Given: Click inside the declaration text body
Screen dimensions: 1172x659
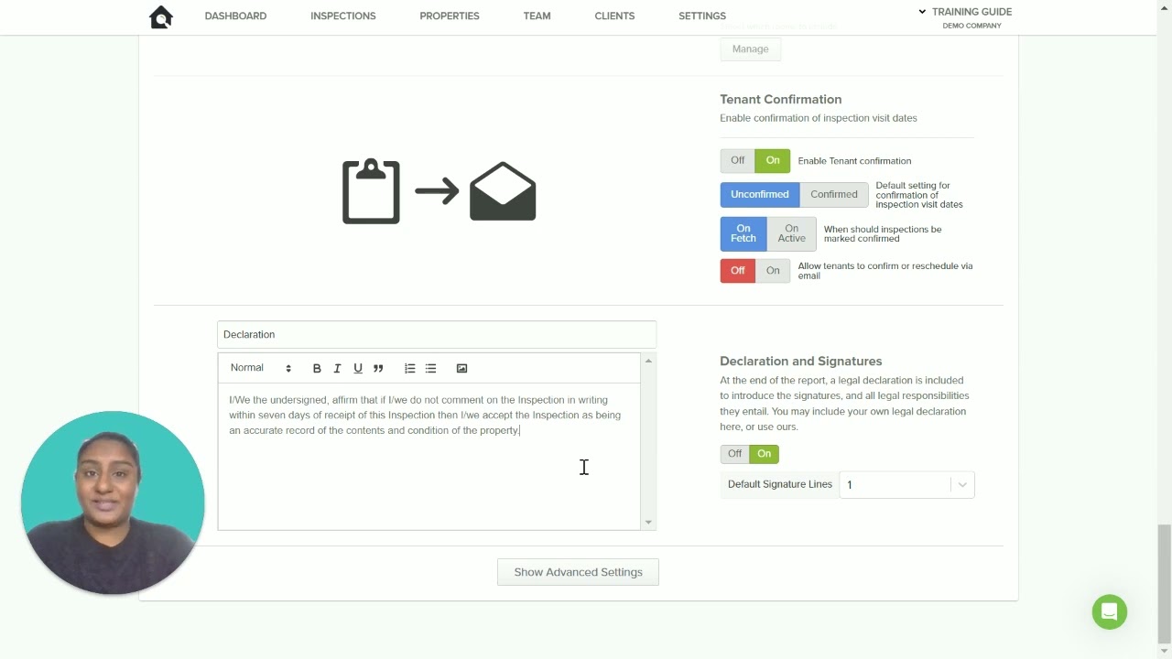Looking at the screenshot, I should point(429,456).
